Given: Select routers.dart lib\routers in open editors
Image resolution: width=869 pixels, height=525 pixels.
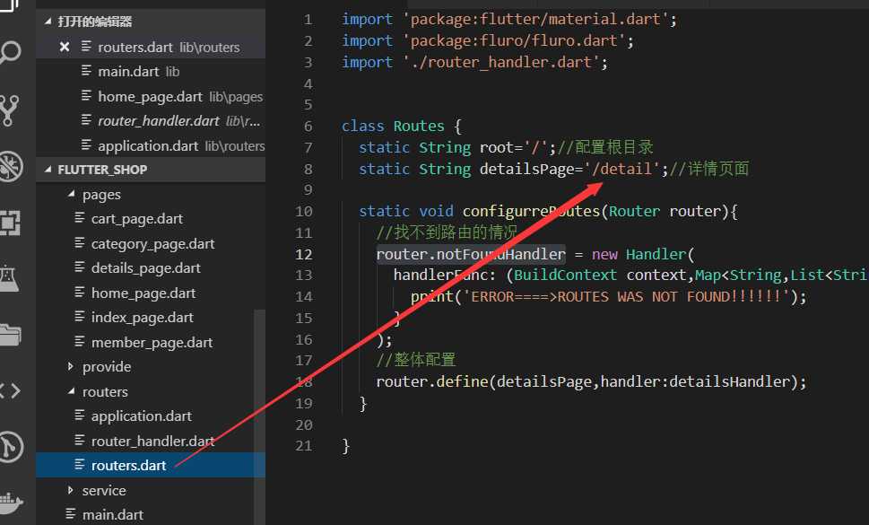Looking at the screenshot, I should [x=151, y=48].
